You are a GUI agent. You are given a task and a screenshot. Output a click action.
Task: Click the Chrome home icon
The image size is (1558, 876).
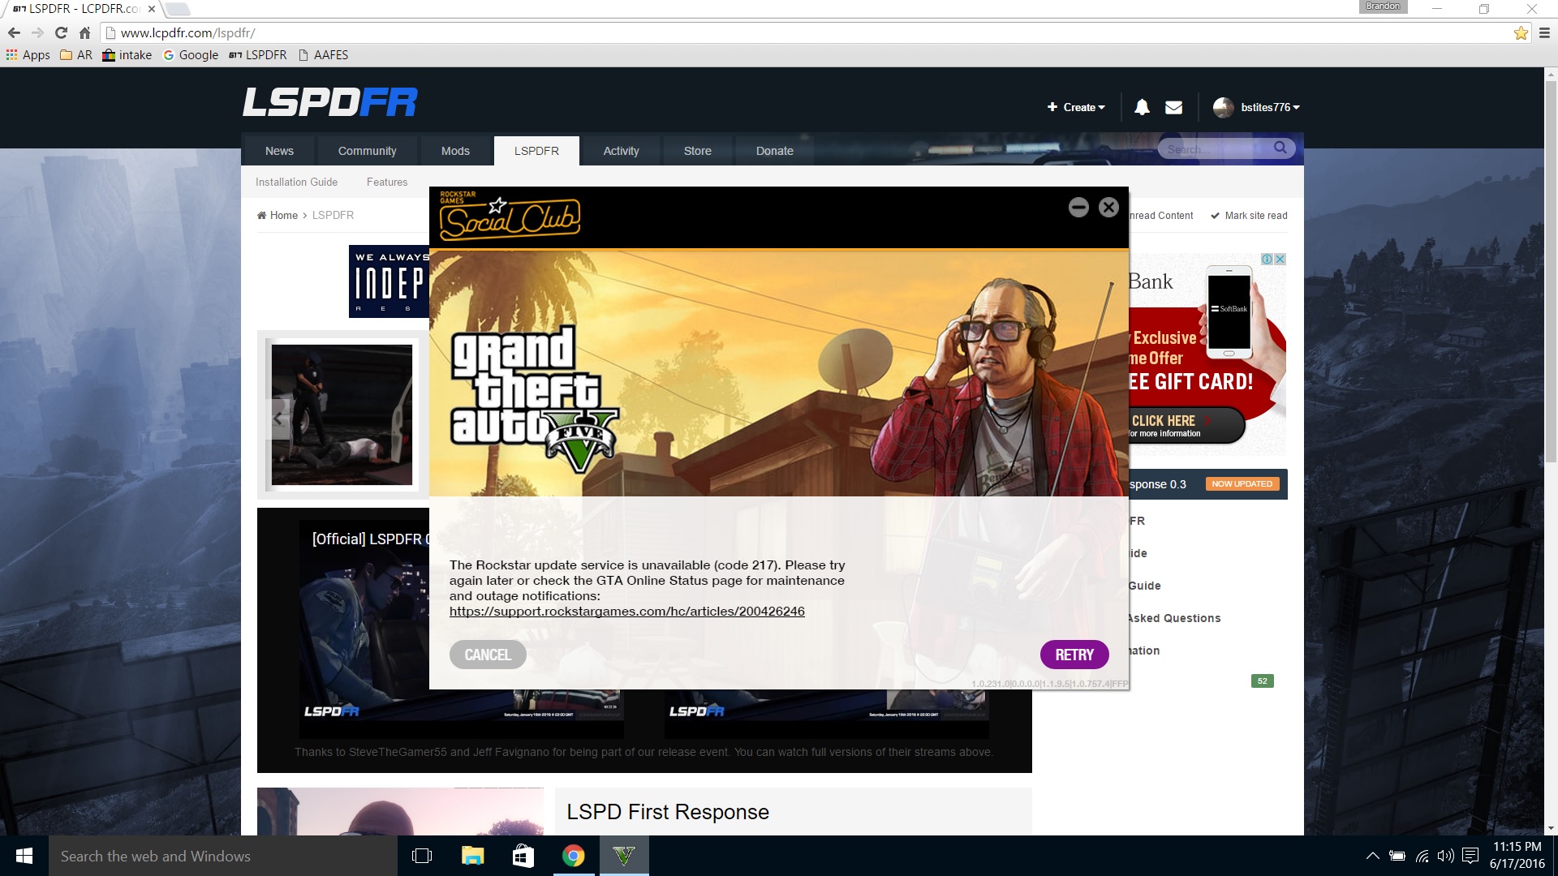coord(84,33)
